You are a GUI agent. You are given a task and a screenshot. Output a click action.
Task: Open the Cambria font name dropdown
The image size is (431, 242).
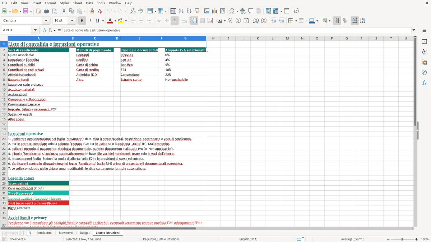[x=46, y=20]
